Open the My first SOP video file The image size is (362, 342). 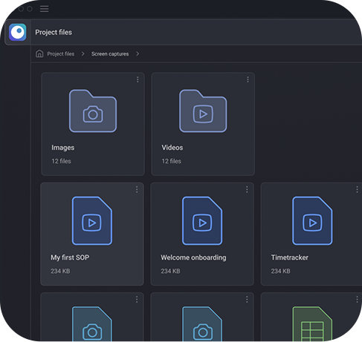[92, 221]
